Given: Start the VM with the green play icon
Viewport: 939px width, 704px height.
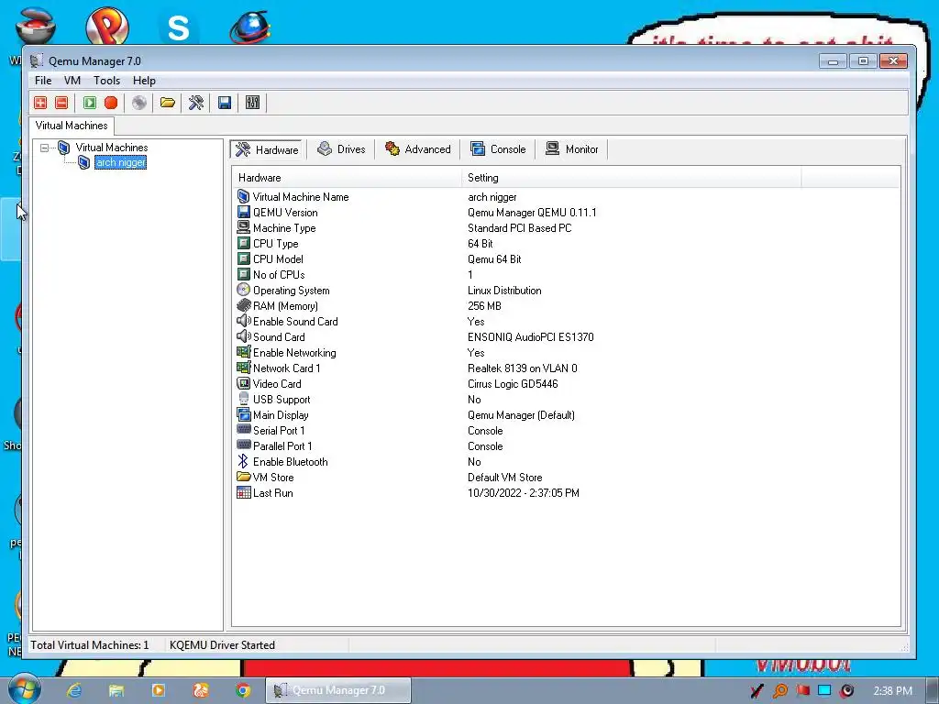Looking at the screenshot, I should [89, 103].
